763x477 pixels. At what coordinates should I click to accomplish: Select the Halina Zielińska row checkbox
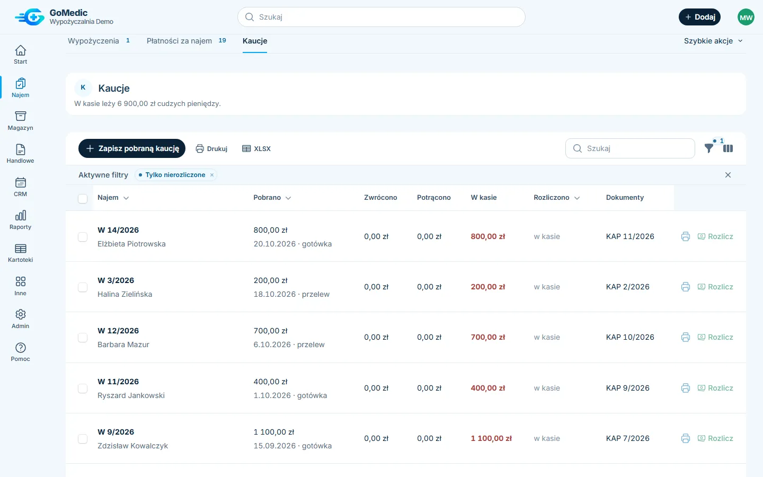click(83, 287)
